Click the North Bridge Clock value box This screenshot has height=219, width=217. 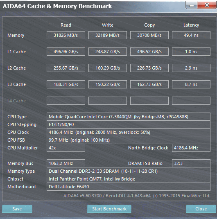pos(191,148)
